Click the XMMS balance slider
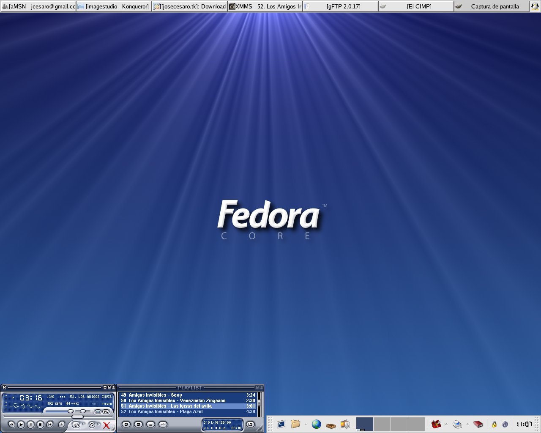The height and width of the screenshot is (433, 541). point(82,411)
